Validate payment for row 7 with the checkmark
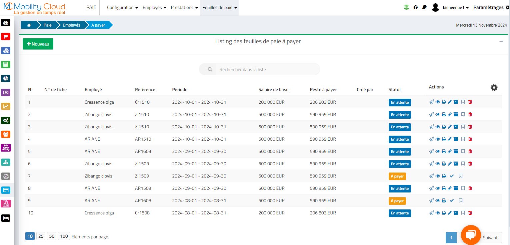Image resolution: width=510 pixels, height=245 pixels. 452,176
